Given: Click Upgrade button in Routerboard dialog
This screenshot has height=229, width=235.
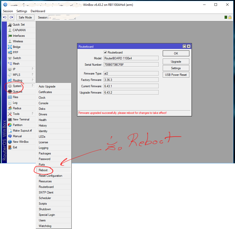Looking at the screenshot, I should [x=176, y=62].
